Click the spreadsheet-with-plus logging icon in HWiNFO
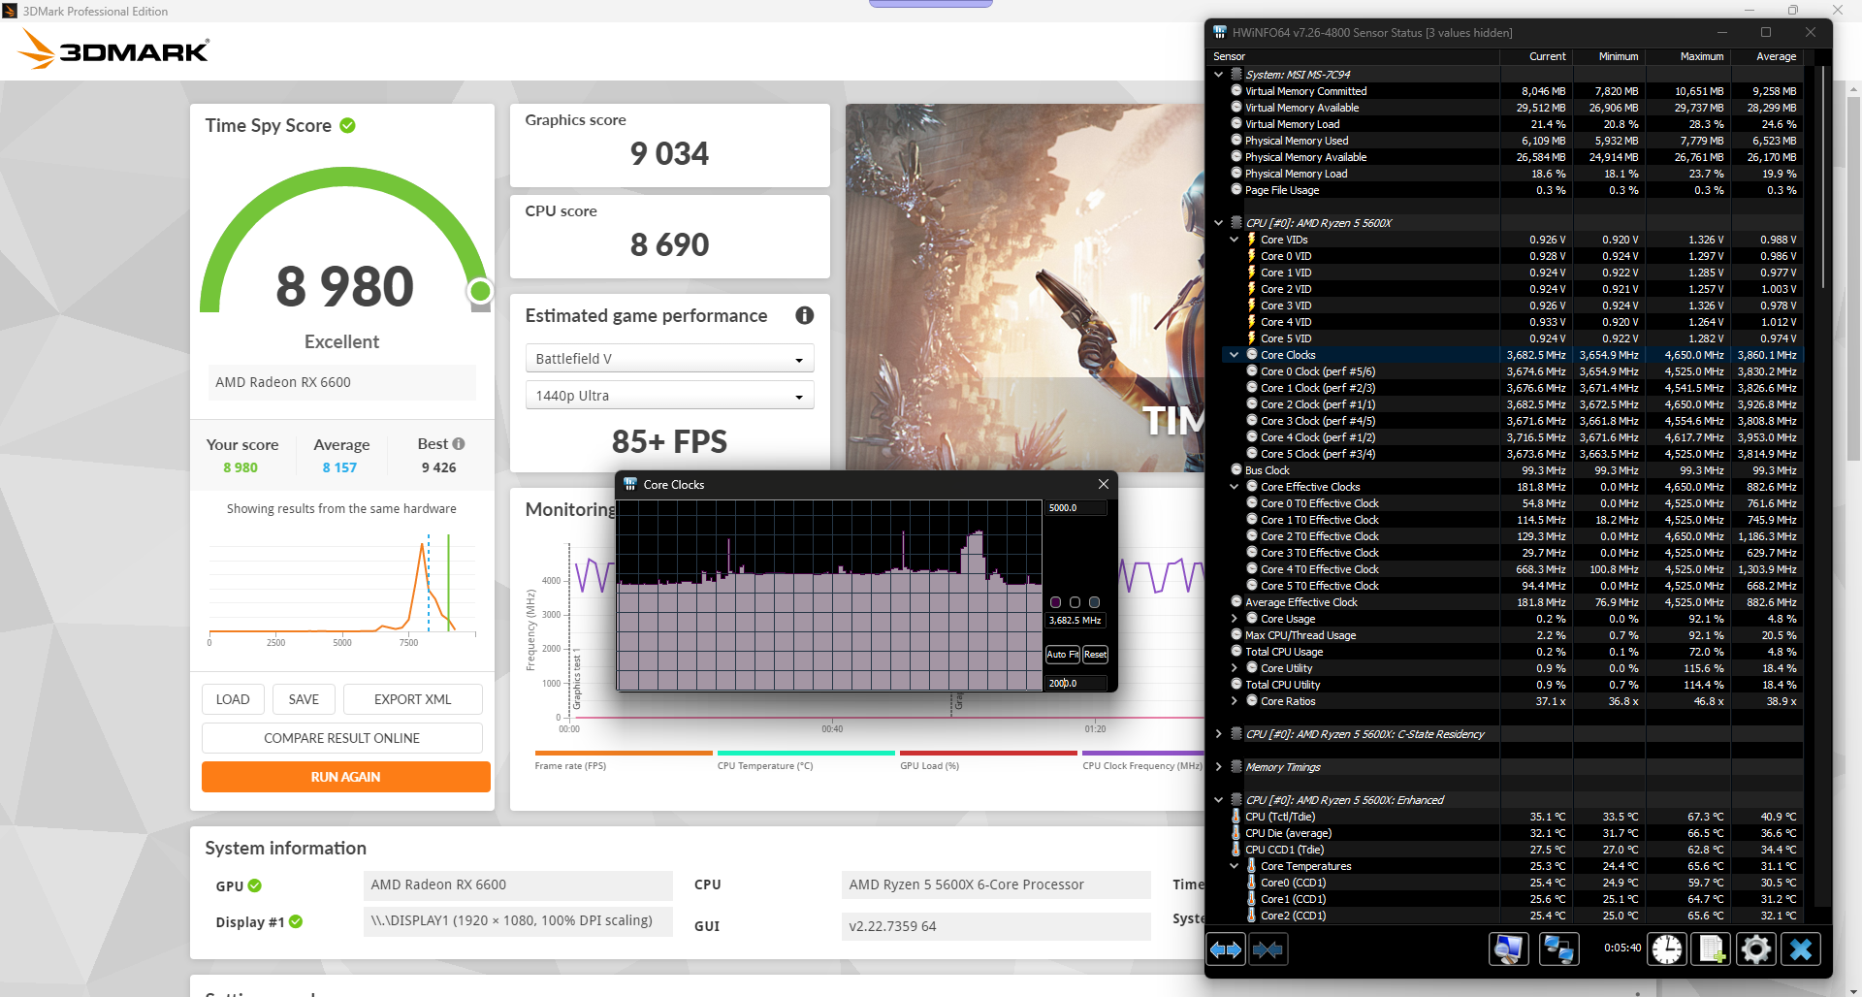 pos(1712,949)
